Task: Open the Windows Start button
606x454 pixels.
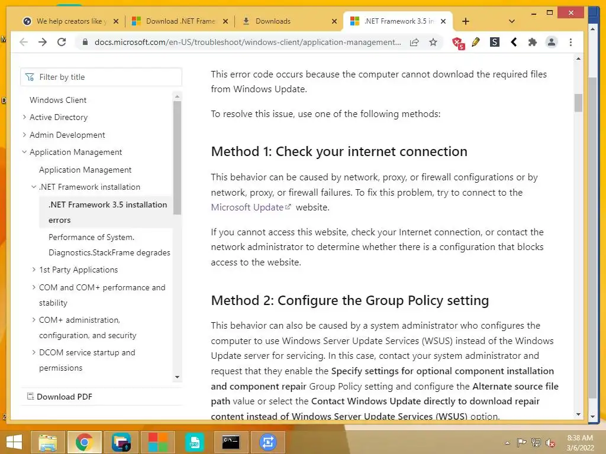Action: [14, 442]
